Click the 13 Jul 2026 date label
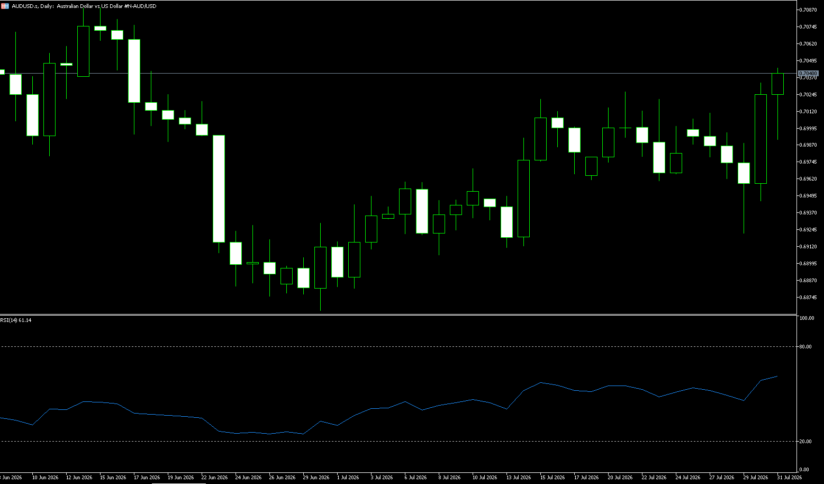This screenshot has height=484, width=824. [520, 478]
